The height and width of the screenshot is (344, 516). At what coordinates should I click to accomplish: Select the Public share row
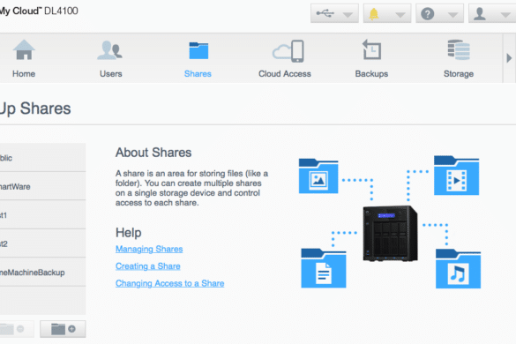tap(43, 157)
